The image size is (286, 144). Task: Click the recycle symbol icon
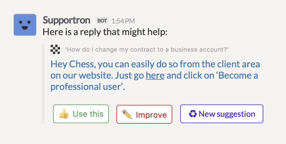click(193, 114)
